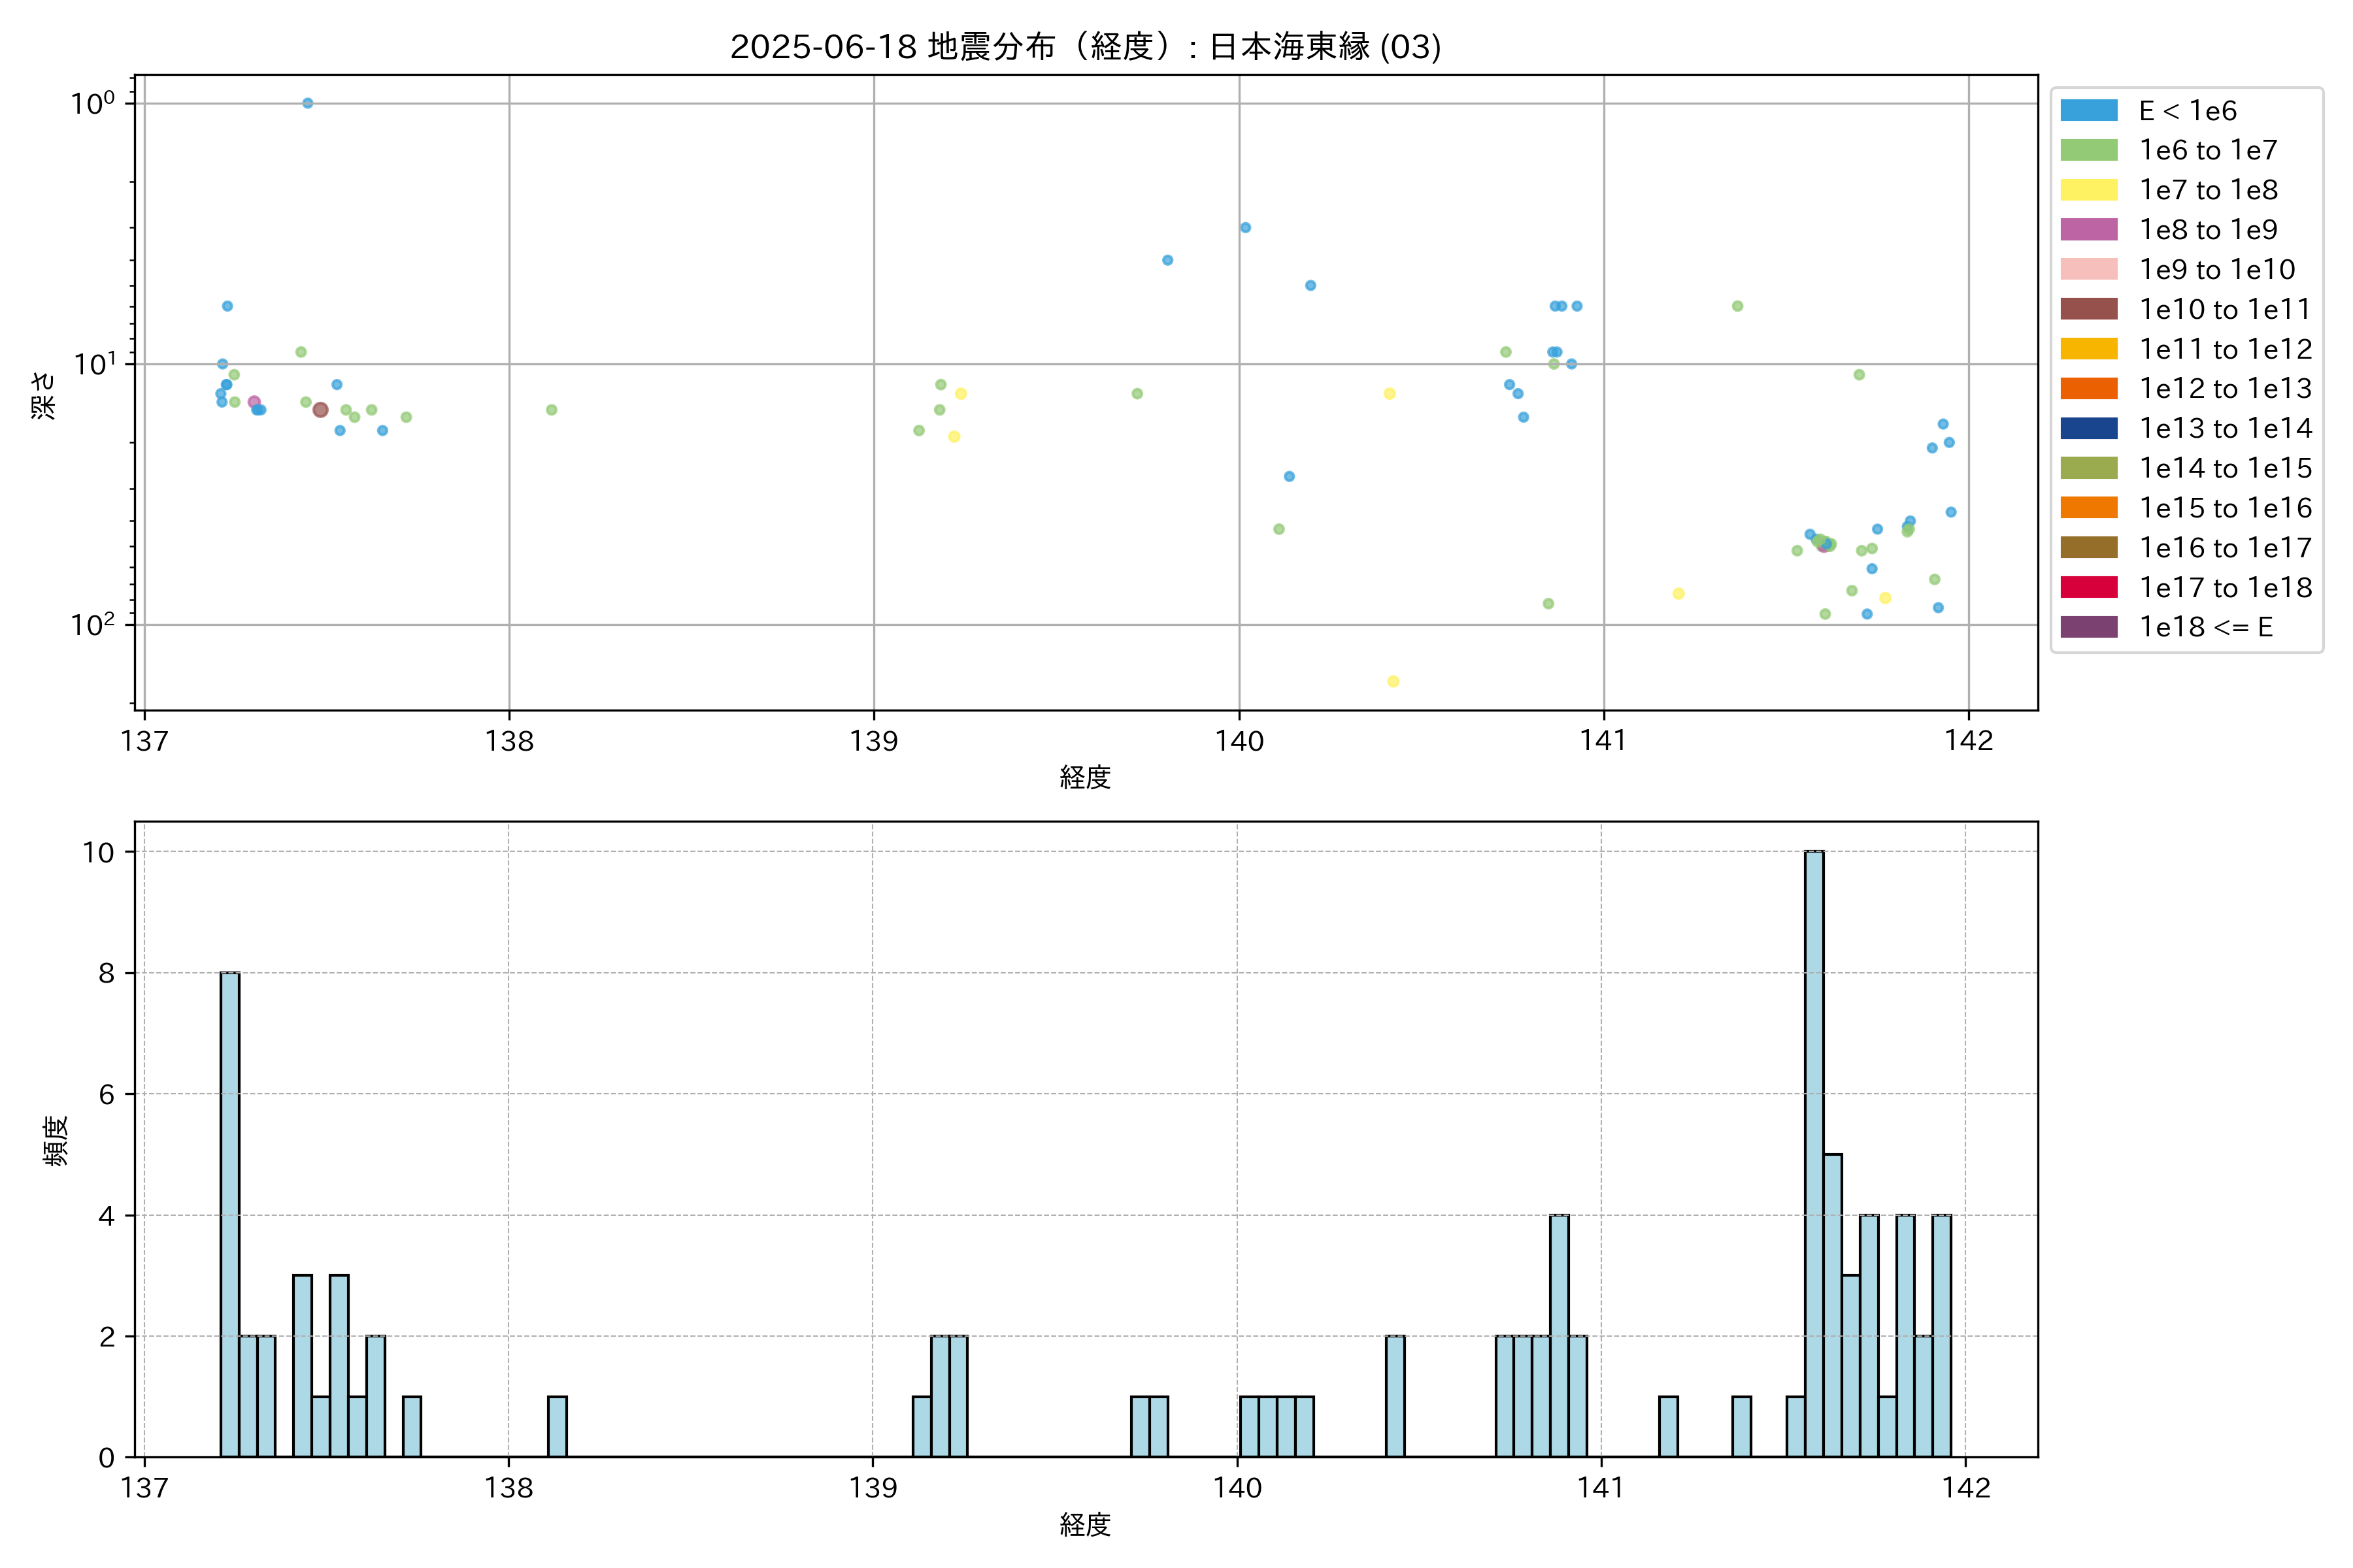The image size is (2353, 1568).
Task: Click the 深さ y-axis label
Action: pyautogui.click(x=43, y=395)
